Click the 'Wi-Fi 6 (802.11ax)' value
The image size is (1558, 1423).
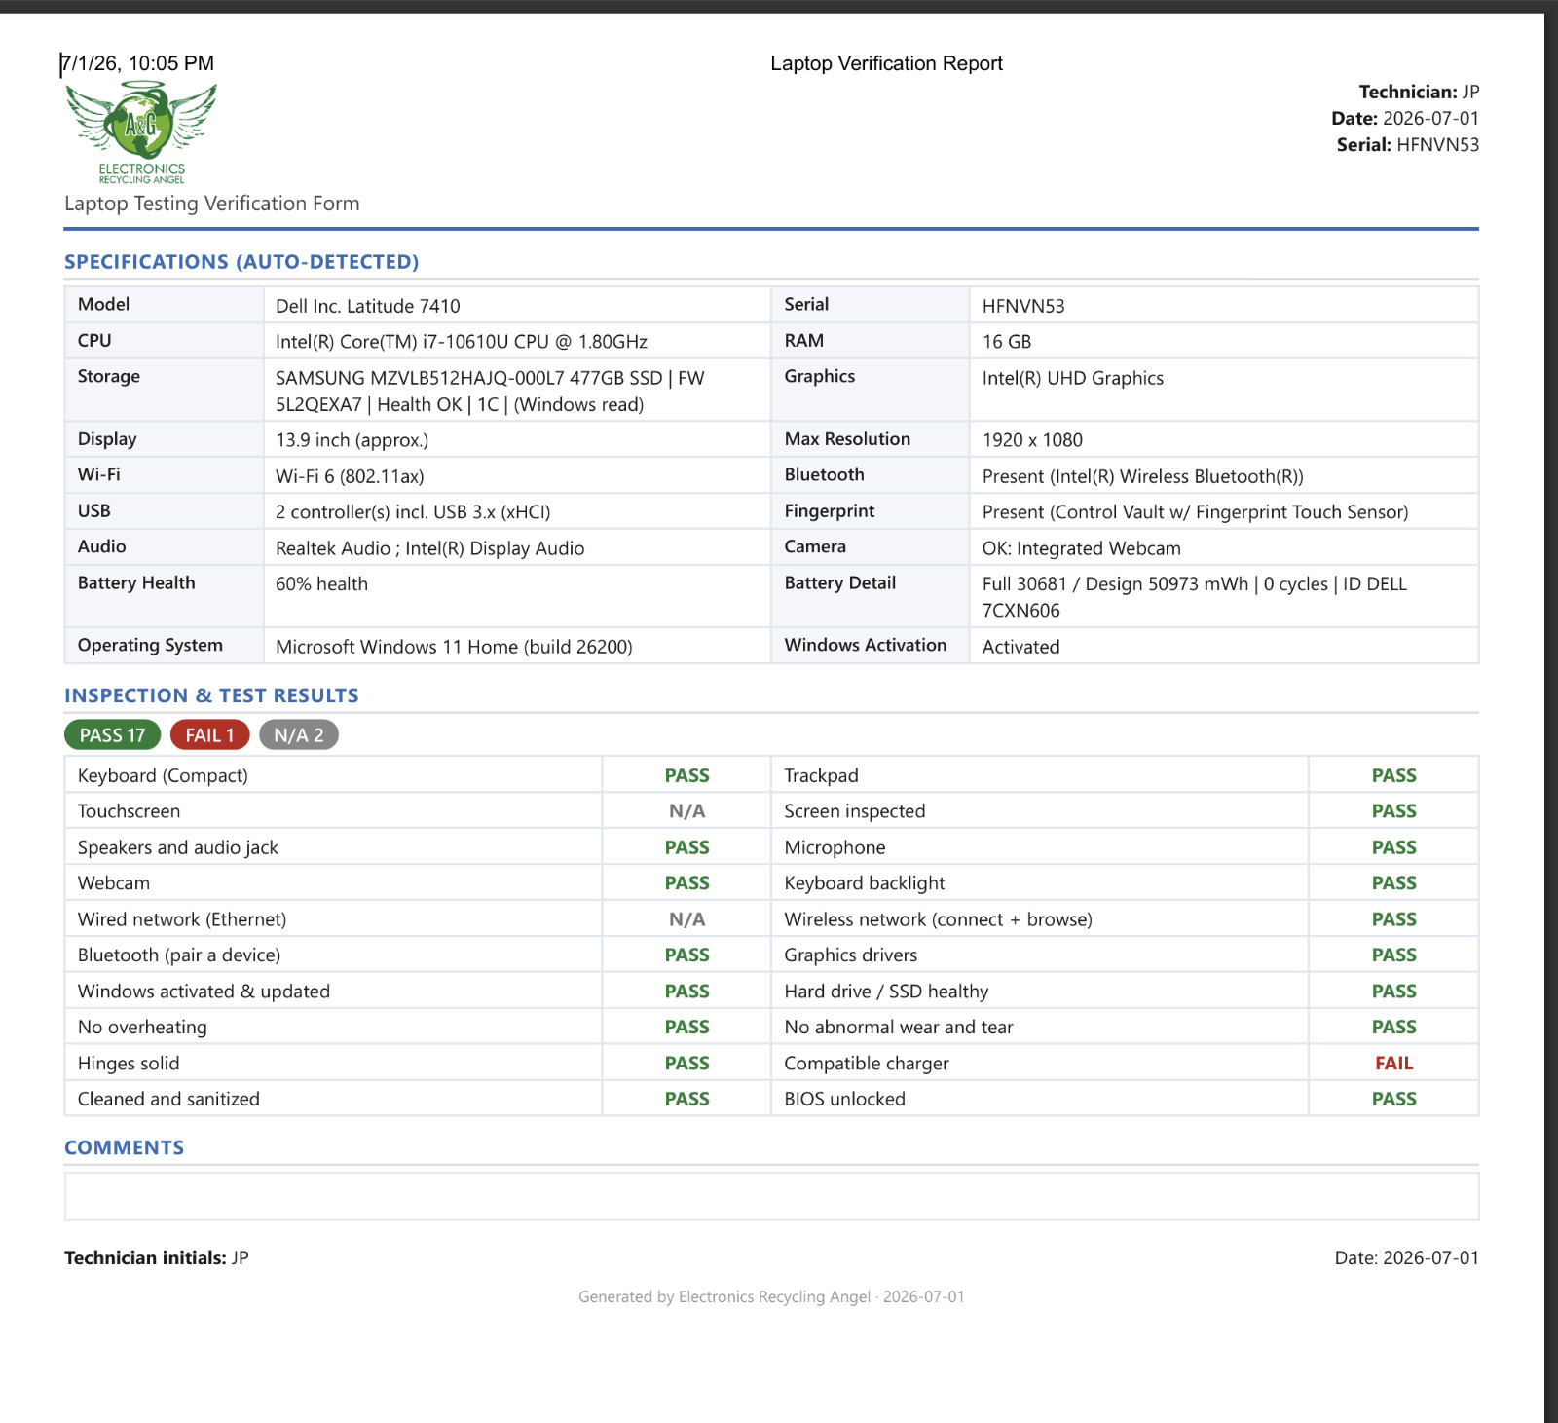(350, 476)
